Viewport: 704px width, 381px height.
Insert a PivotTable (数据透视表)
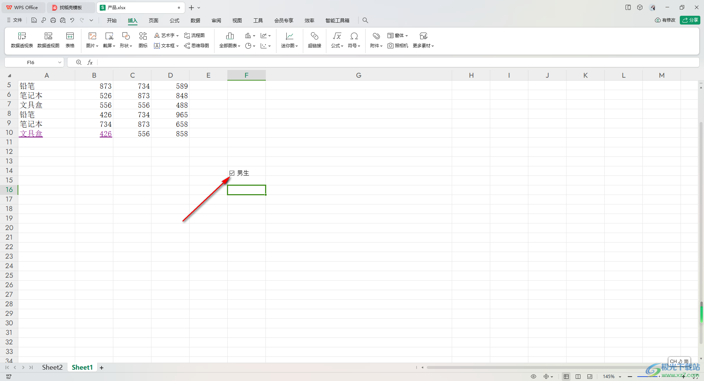coord(22,40)
